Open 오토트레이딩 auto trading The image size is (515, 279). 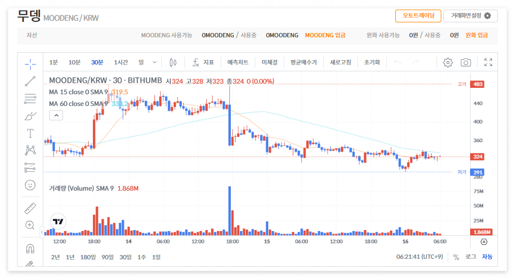(x=418, y=16)
